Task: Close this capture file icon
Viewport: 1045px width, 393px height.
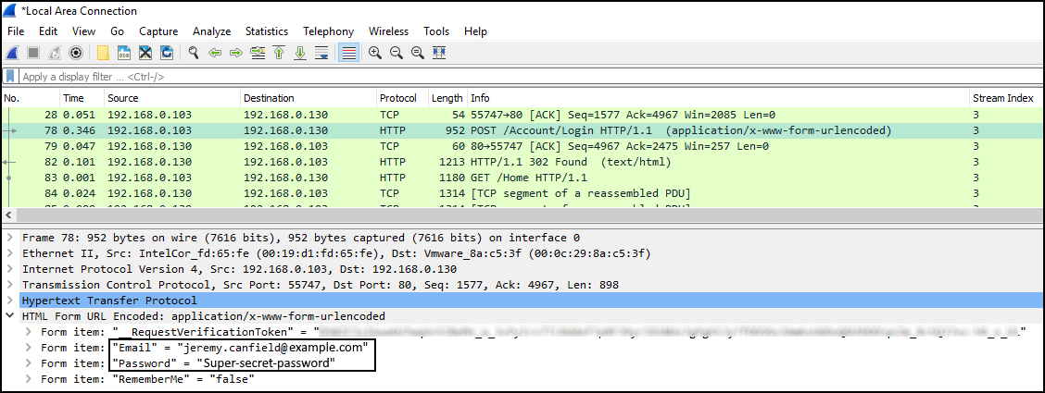Action: tap(145, 53)
